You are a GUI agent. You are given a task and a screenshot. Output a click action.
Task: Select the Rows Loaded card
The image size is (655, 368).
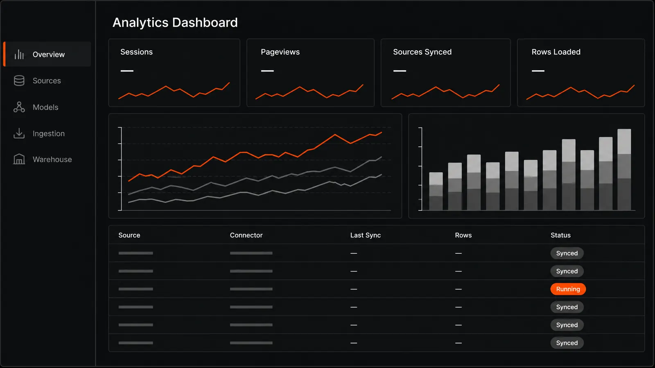pyautogui.click(x=581, y=73)
